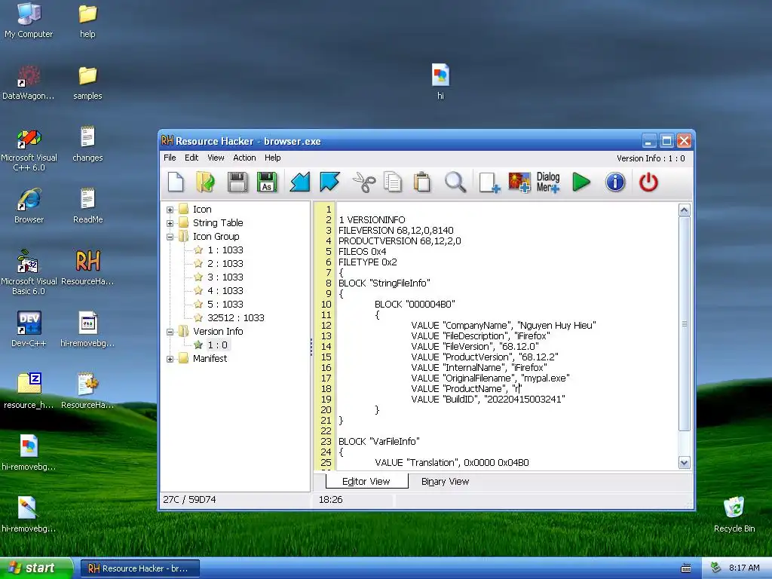
Task: Click the editor scrollbar down arrow
Action: [x=685, y=462]
